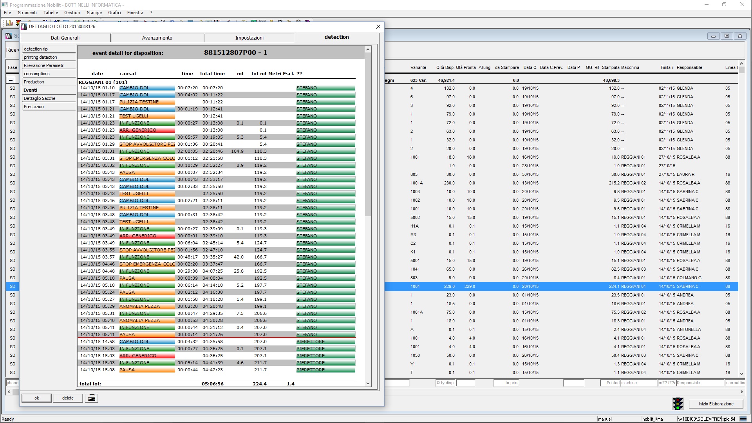Open the Gestioni menu
The height and width of the screenshot is (423, 752).
(x=72, y=13)
